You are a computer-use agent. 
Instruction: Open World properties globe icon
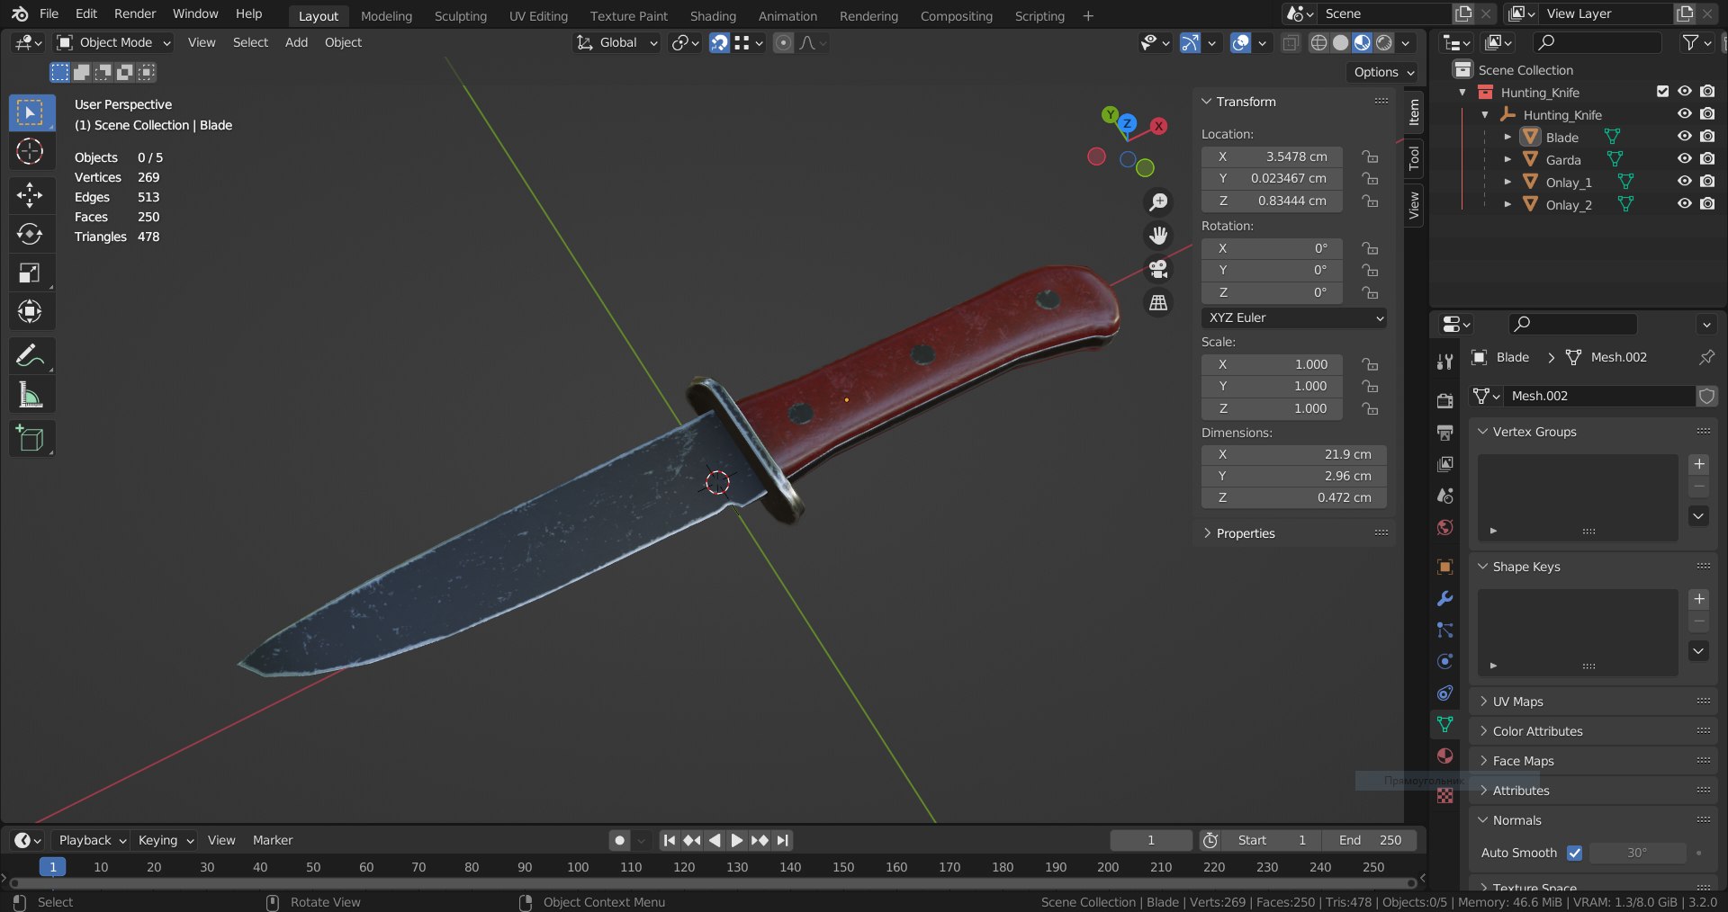1445,527
